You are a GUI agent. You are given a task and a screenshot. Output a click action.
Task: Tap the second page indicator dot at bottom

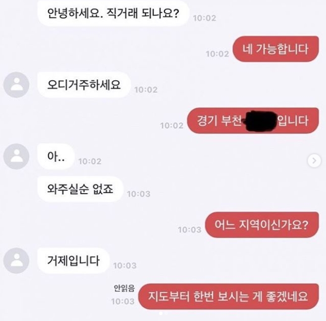pyautogui.click(x=166, y=313)
